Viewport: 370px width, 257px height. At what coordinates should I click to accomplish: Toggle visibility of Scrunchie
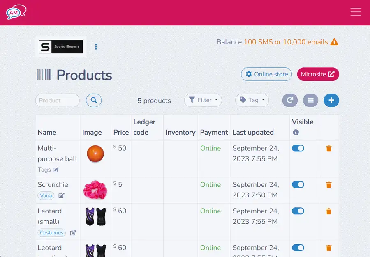(x=298, y=185)
